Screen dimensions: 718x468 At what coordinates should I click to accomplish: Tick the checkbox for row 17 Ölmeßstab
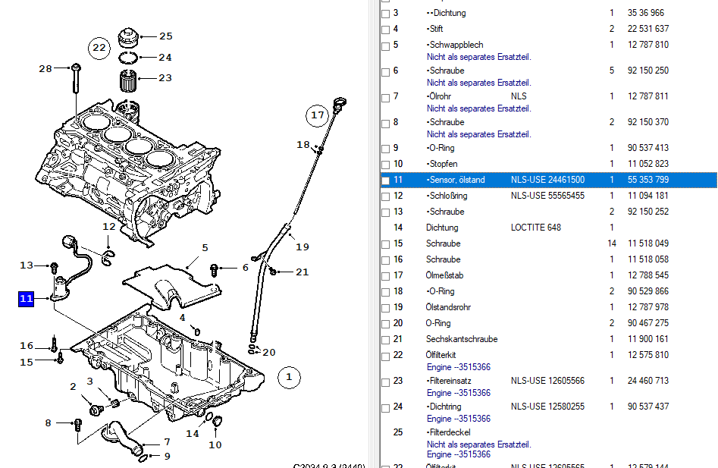(386, 276)
